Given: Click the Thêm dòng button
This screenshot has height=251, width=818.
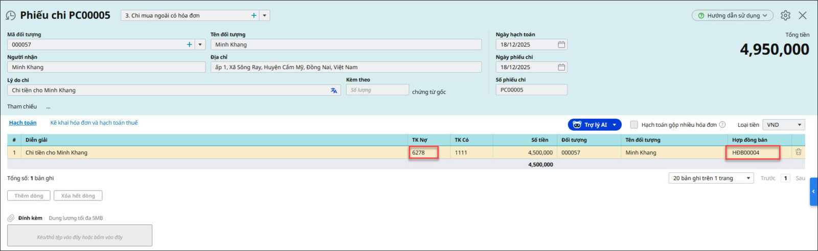Looking at the screenshot, I should 29,196.
